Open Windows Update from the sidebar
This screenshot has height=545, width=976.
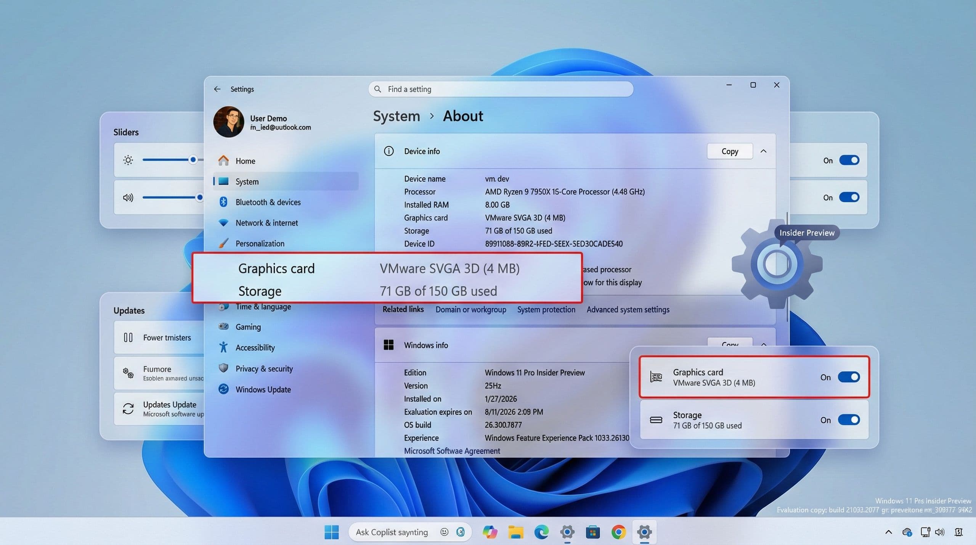263,389
